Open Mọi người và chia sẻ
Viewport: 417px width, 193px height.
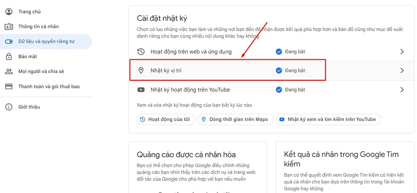[46, 72]
